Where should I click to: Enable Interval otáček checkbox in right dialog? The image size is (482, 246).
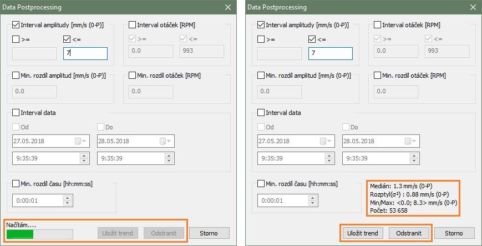(x=377, y=25)
